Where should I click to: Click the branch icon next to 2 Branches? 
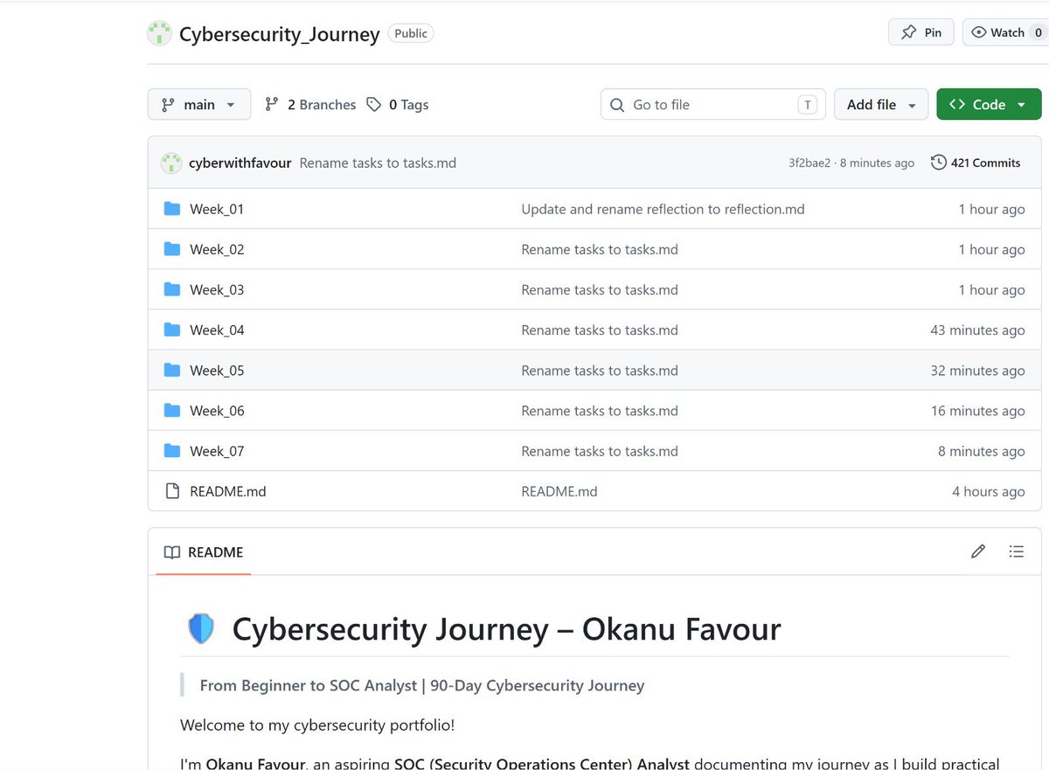coord(272,105)
